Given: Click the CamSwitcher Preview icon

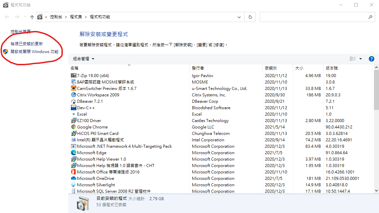Looking at the screenshot, I should [74, 88].
